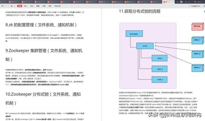
Task: Click the client_n box
Action: [x=198, y=68]
